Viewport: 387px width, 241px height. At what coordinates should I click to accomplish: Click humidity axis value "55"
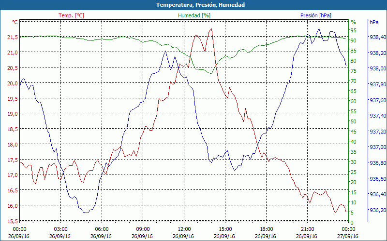click(354, 111)
